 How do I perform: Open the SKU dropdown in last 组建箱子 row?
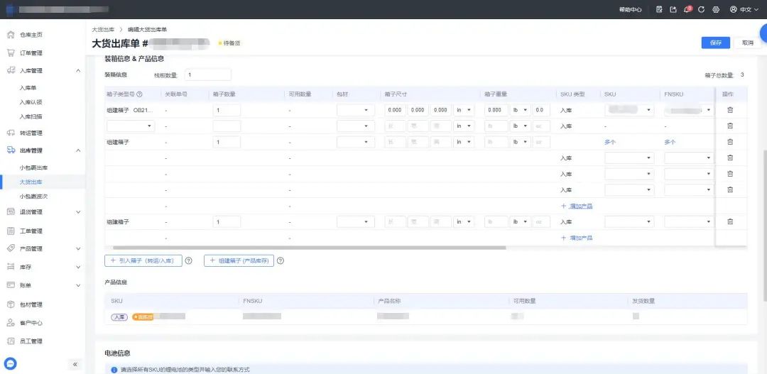click(629, 221)
